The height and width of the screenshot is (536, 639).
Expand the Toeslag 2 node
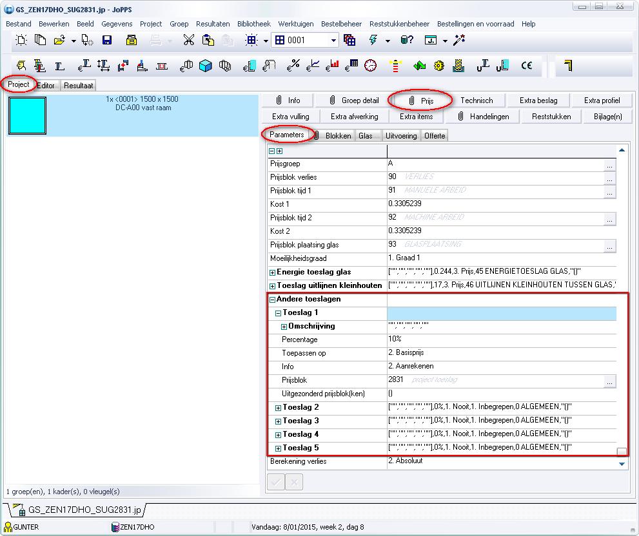point(278,408)
